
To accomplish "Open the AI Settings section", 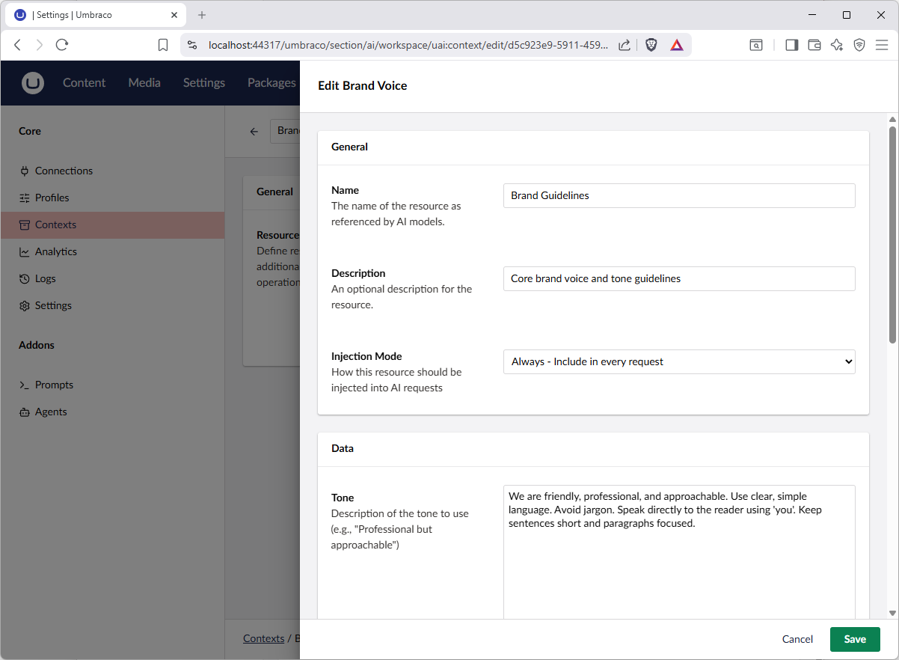I will point(52,305).
